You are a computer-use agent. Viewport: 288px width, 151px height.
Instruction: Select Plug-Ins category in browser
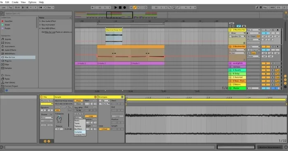coord(8,61)
